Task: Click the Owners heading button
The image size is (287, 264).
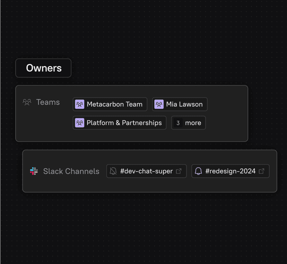Action: point(43,68)
